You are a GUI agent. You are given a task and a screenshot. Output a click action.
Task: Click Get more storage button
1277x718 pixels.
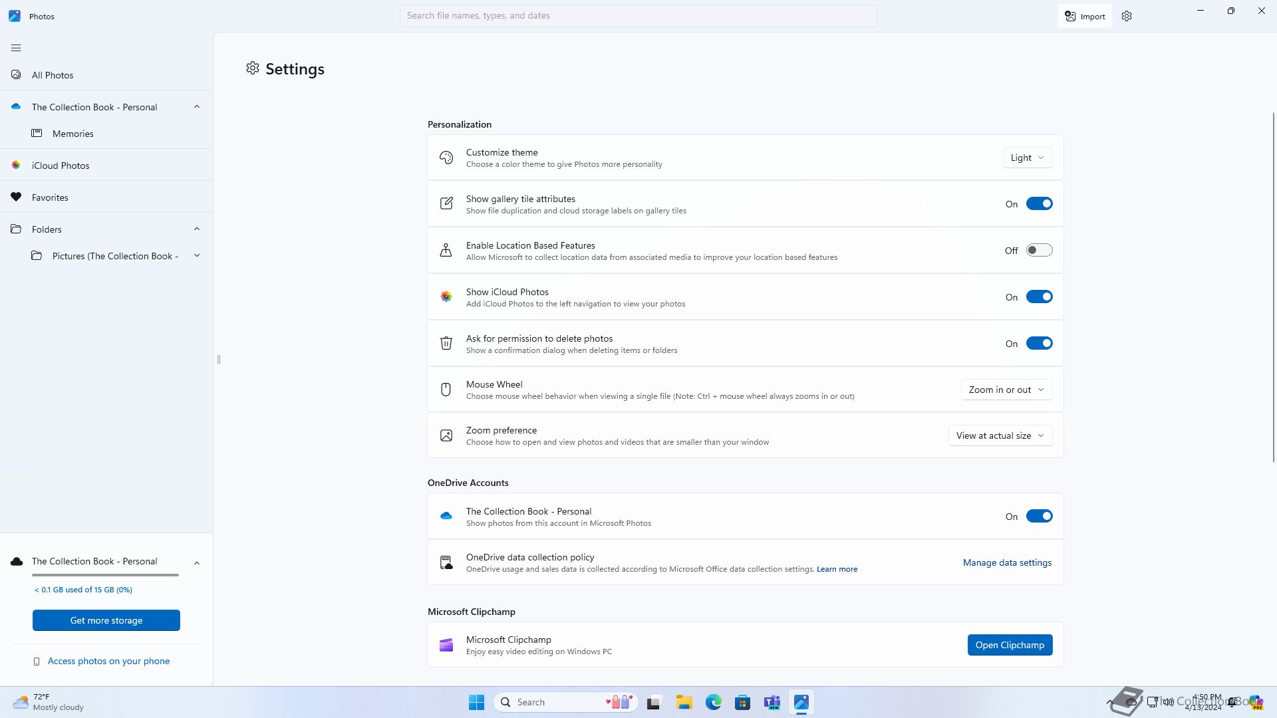[106, 620]
